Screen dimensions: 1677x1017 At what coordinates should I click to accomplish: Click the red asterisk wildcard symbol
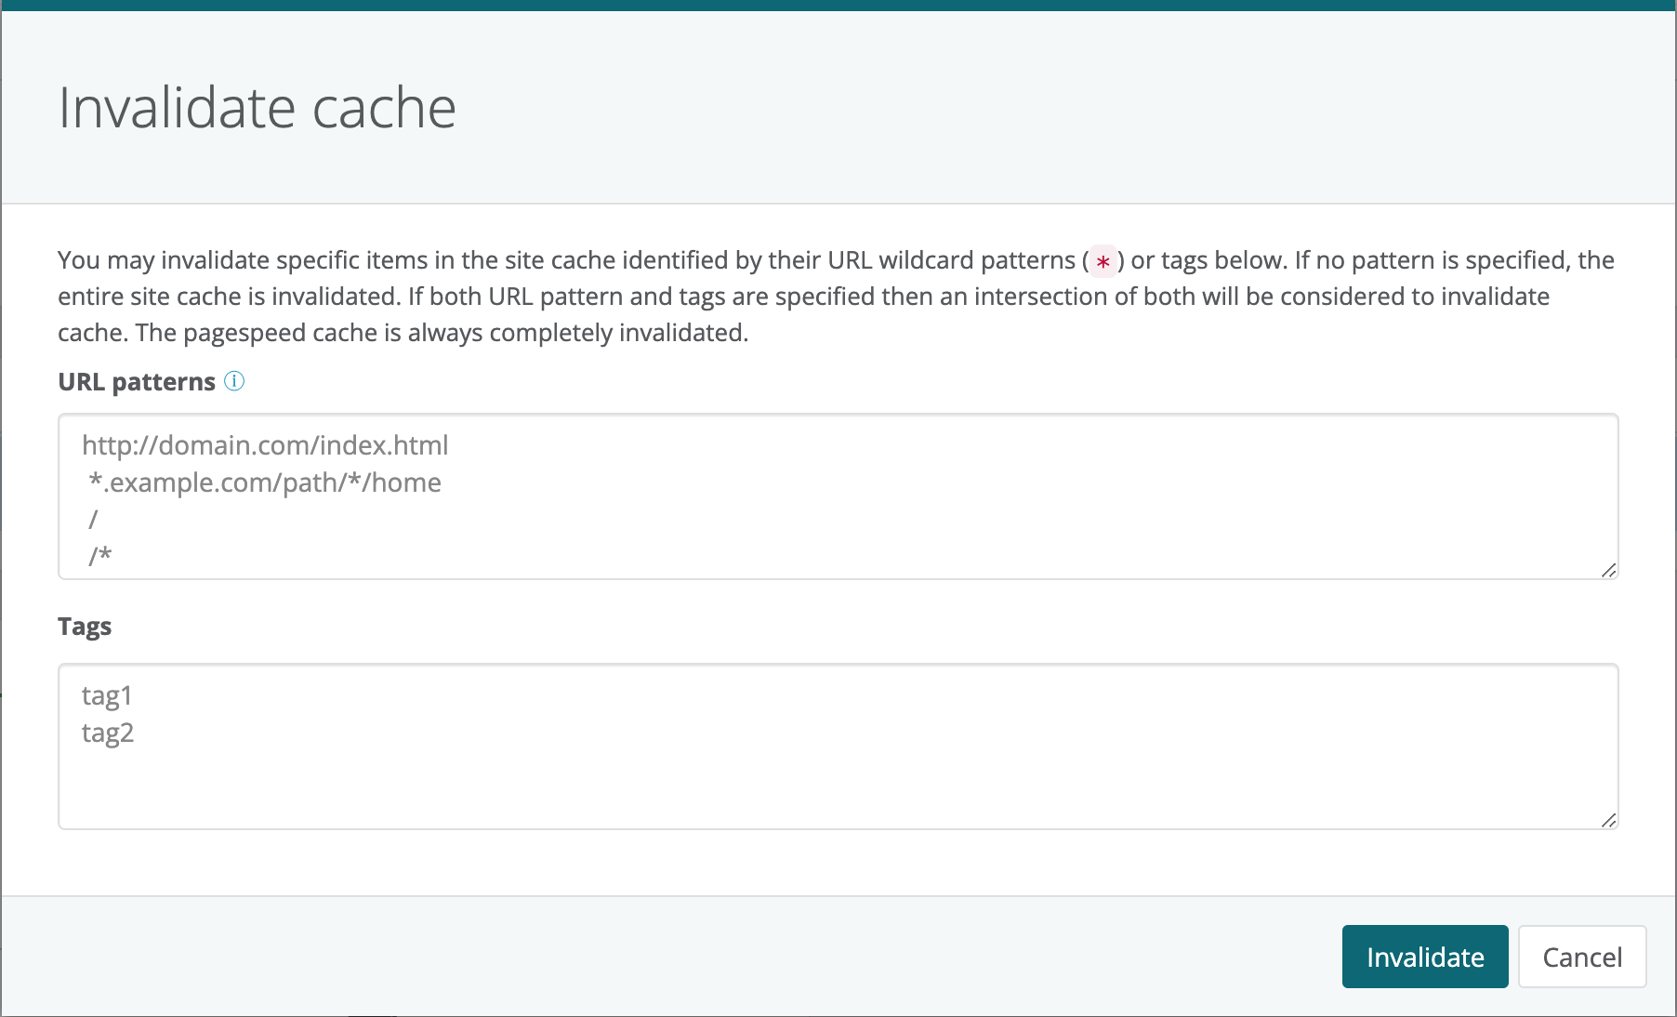tap(1103, 261)
